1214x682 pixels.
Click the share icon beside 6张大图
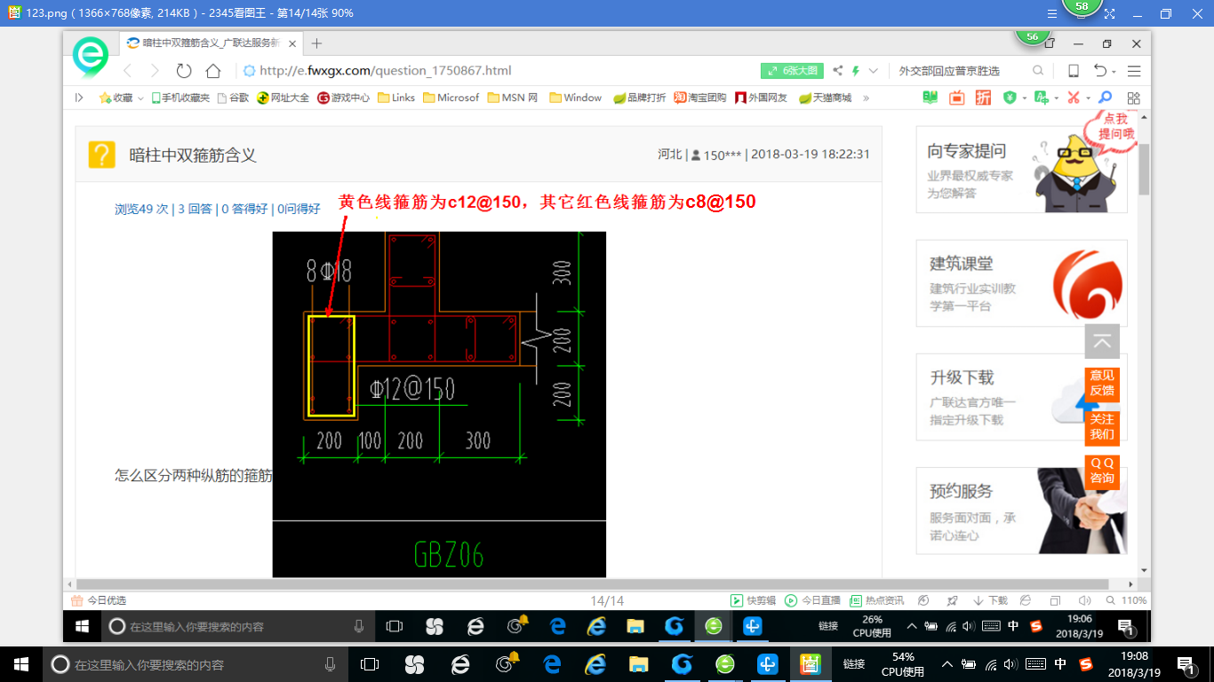coord(837,71)
